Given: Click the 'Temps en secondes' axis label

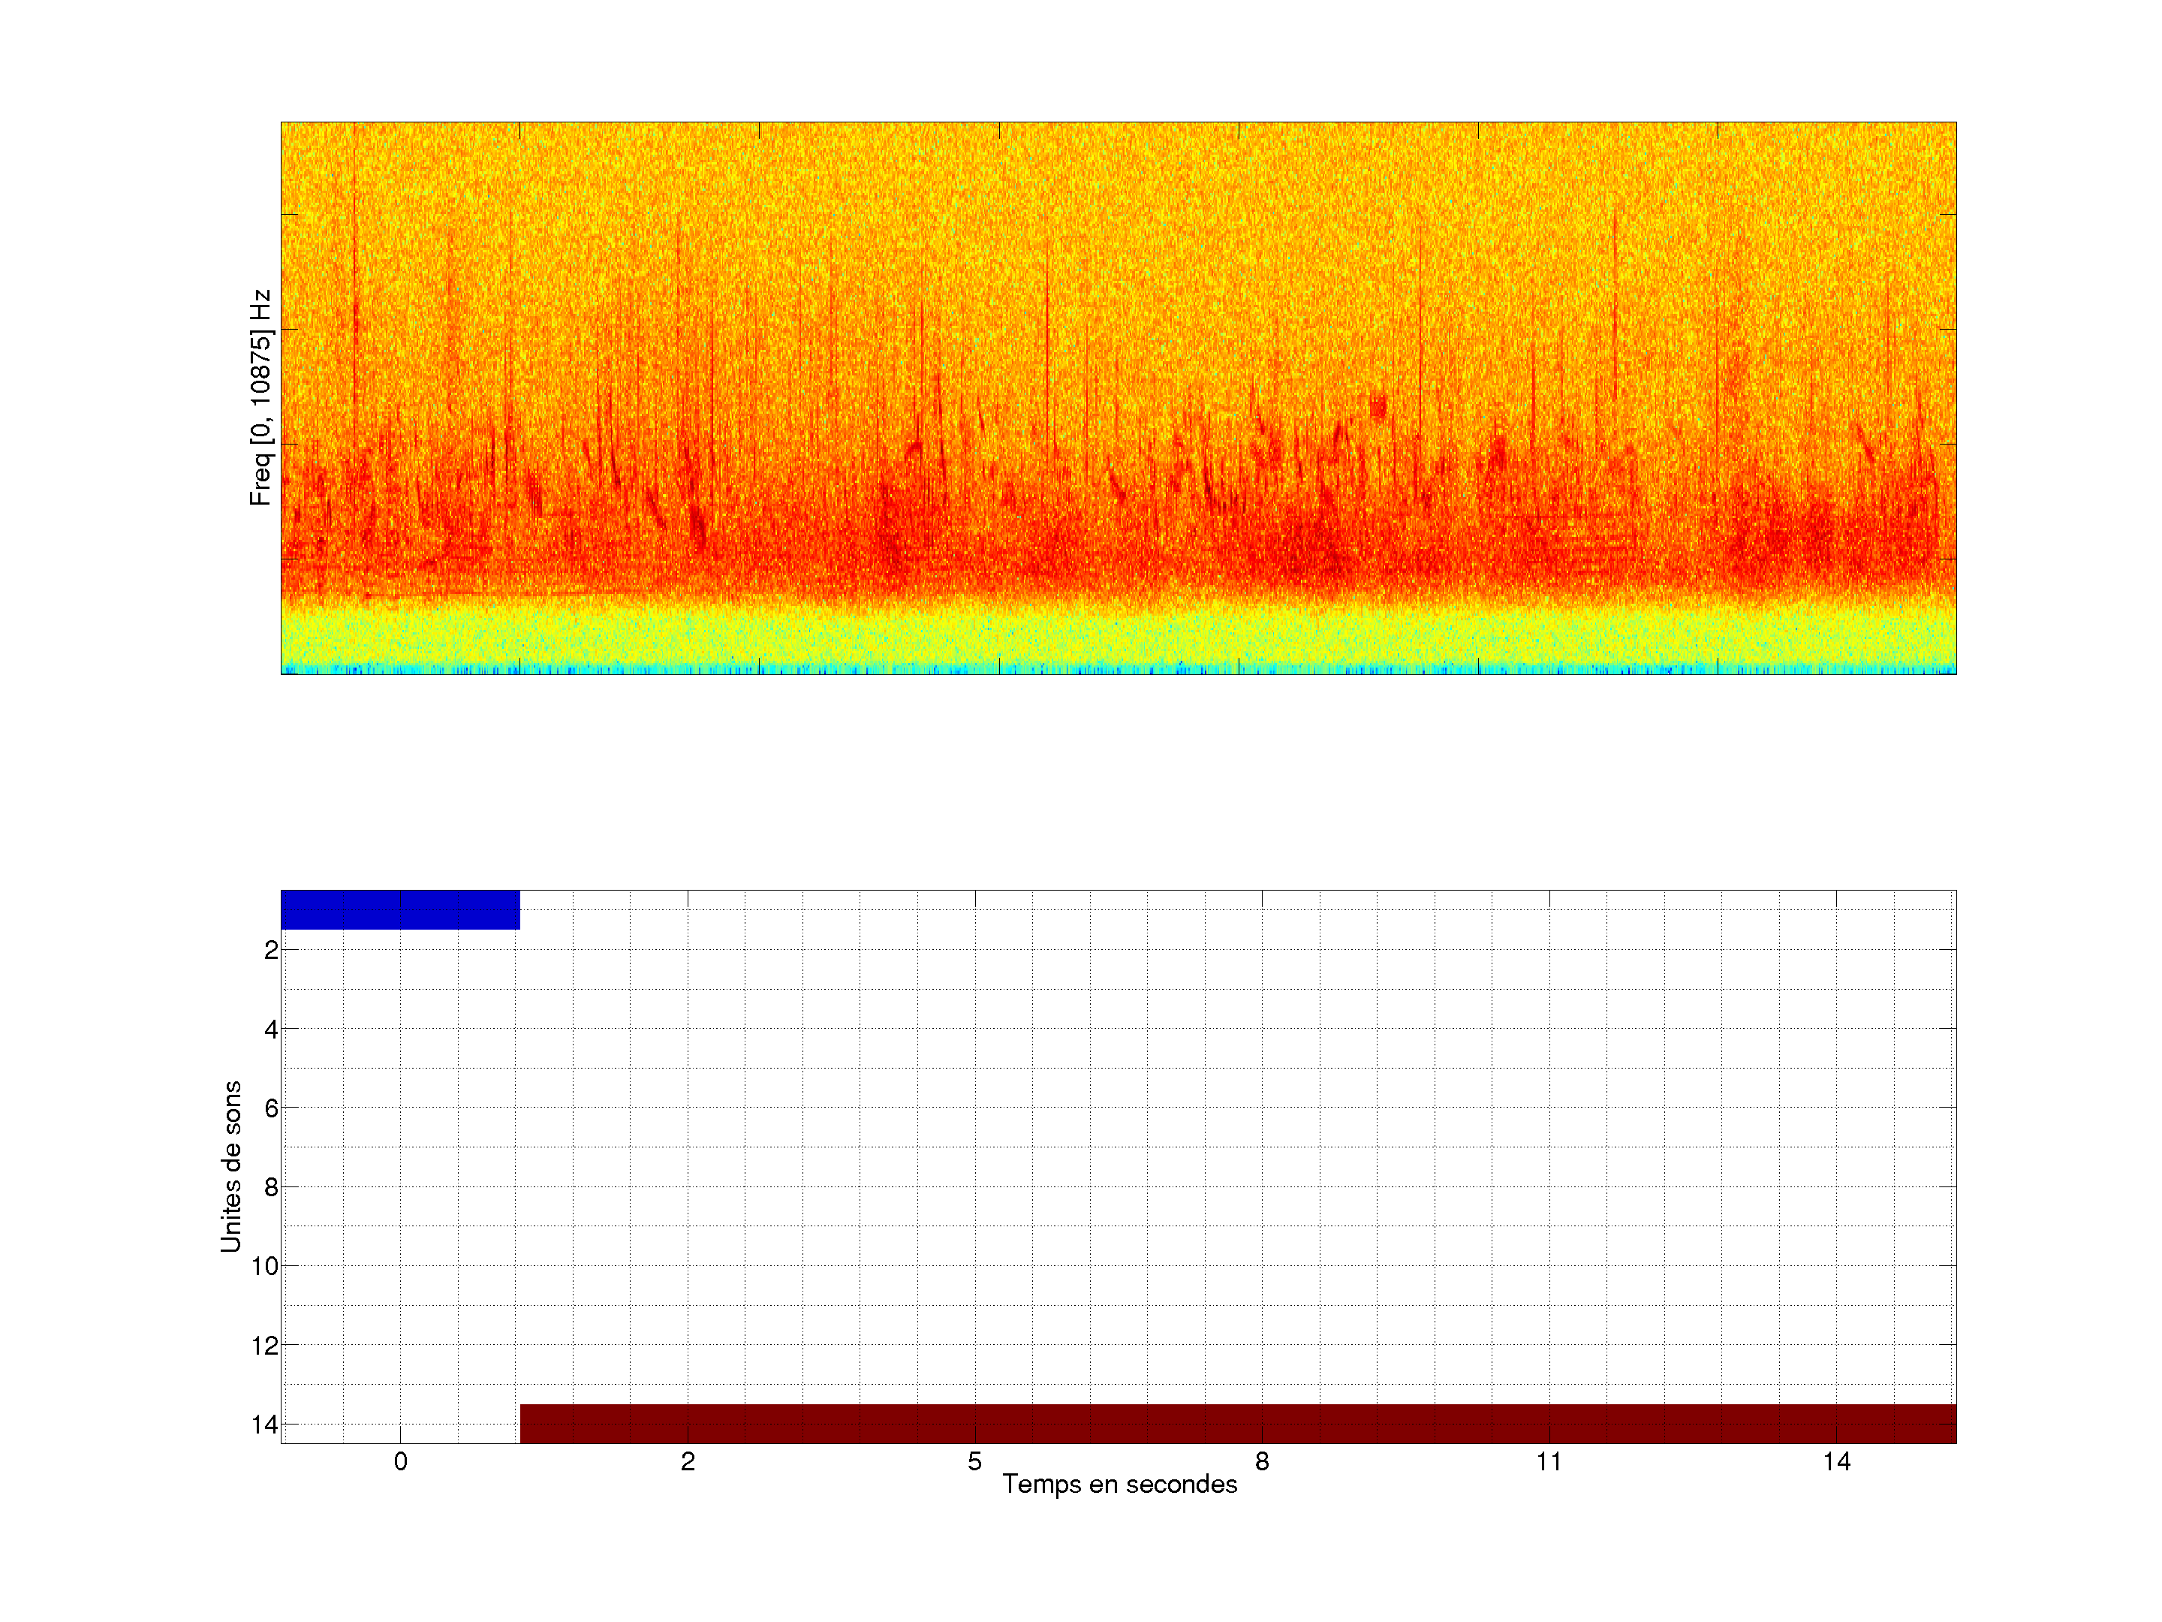Looking at the screenshot, I should click(1119, 1484).
